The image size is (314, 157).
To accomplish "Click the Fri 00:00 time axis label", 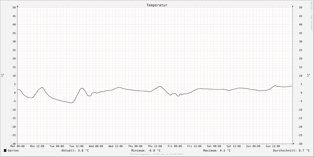I will [x=175, y=146].
